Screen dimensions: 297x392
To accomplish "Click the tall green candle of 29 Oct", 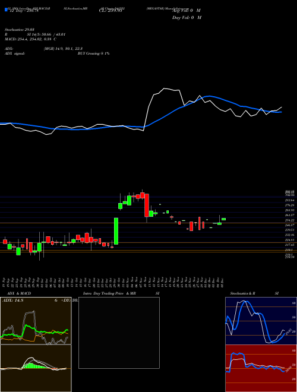I will (x=116, y=231).
